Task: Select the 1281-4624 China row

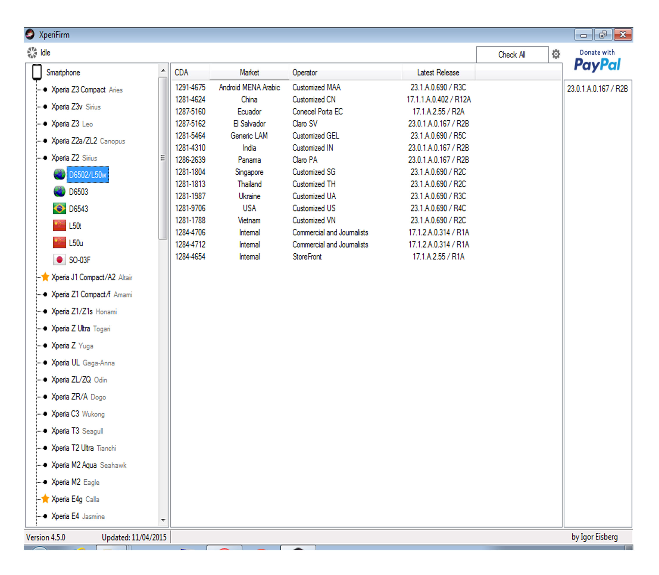Action: [x=366, y=99]
